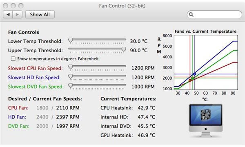The image size is (245, 147).
Task: Click the Show All button
Action: tap(40, 15)
